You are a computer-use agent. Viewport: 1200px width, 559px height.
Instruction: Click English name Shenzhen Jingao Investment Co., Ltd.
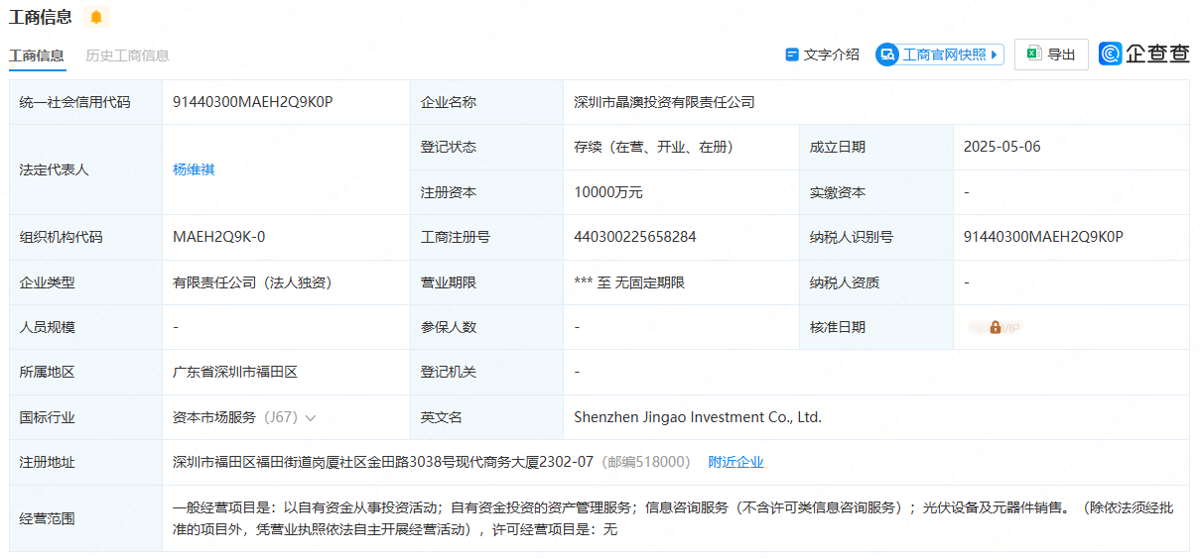click(698, 417)
